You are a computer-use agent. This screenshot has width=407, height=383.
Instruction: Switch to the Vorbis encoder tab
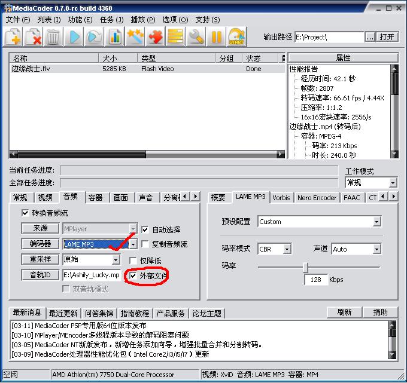[x=281, y=198]
